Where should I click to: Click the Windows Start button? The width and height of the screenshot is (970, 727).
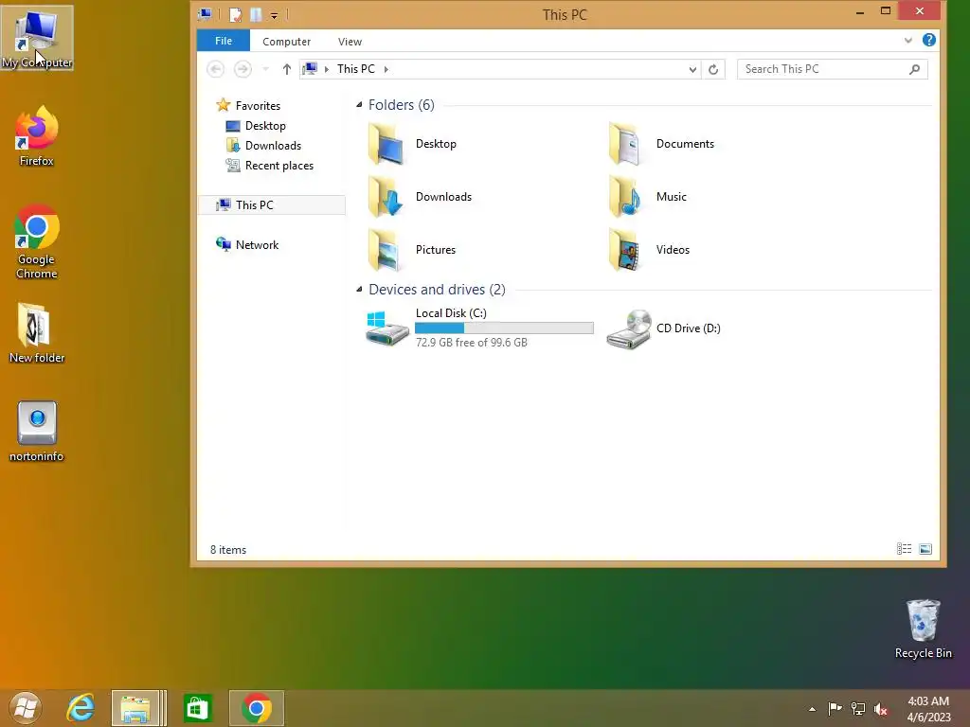point(26,708)
